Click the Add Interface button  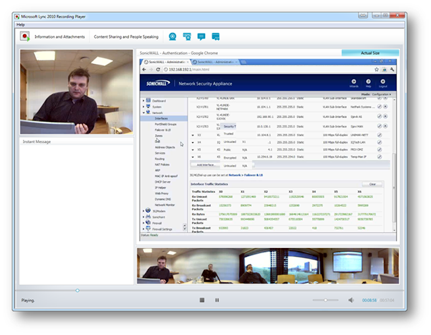[x=206, y=164]
